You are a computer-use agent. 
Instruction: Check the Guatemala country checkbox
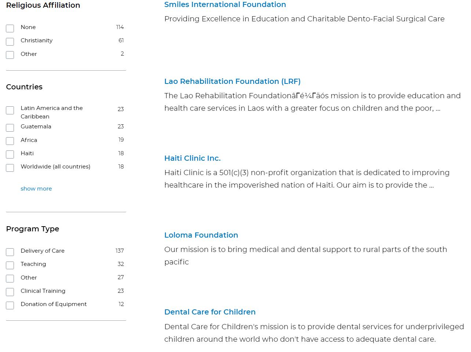10,128
